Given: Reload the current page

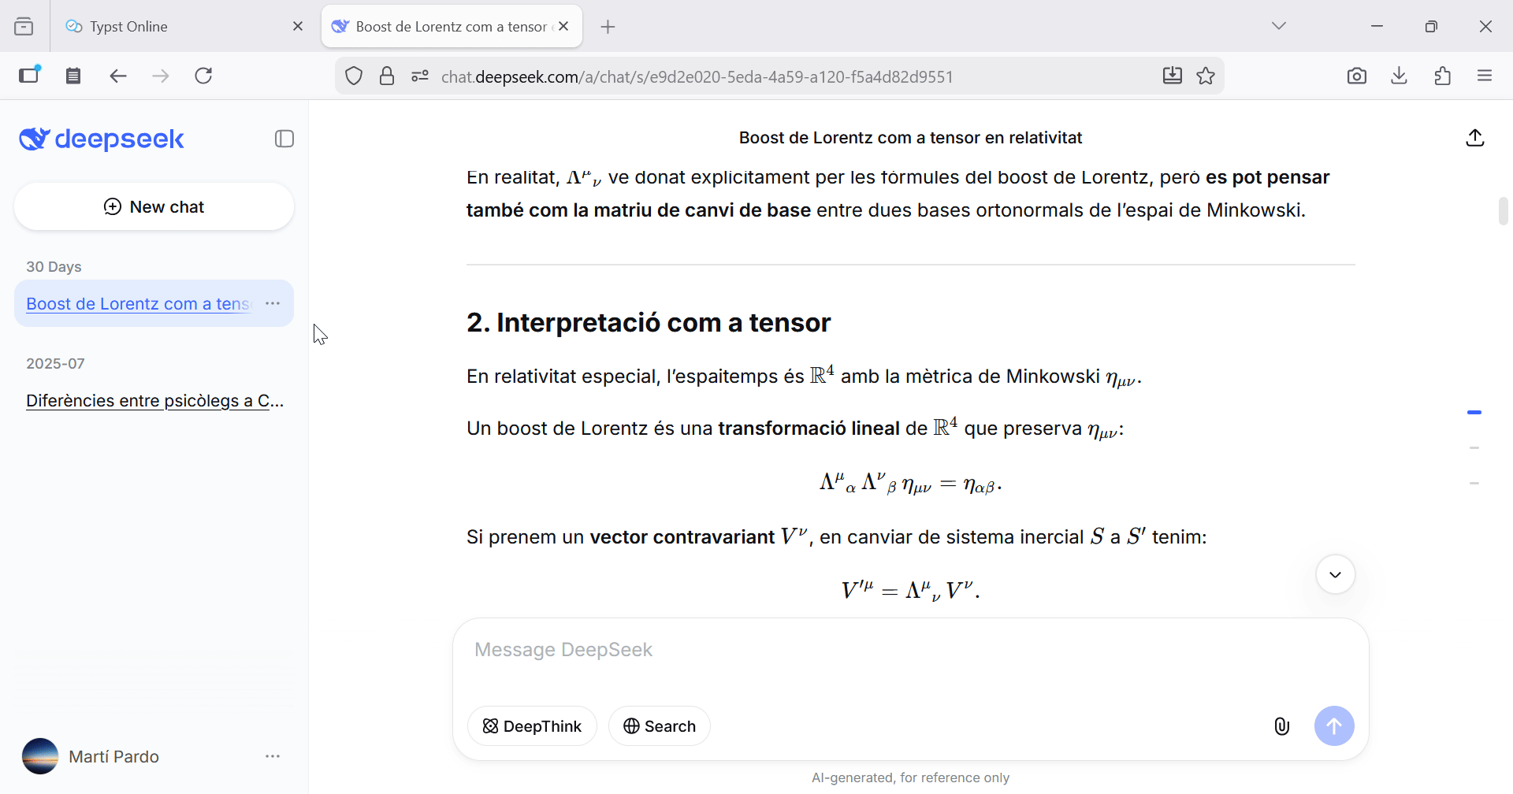Looking at the screenshot, I should [203, 76].
